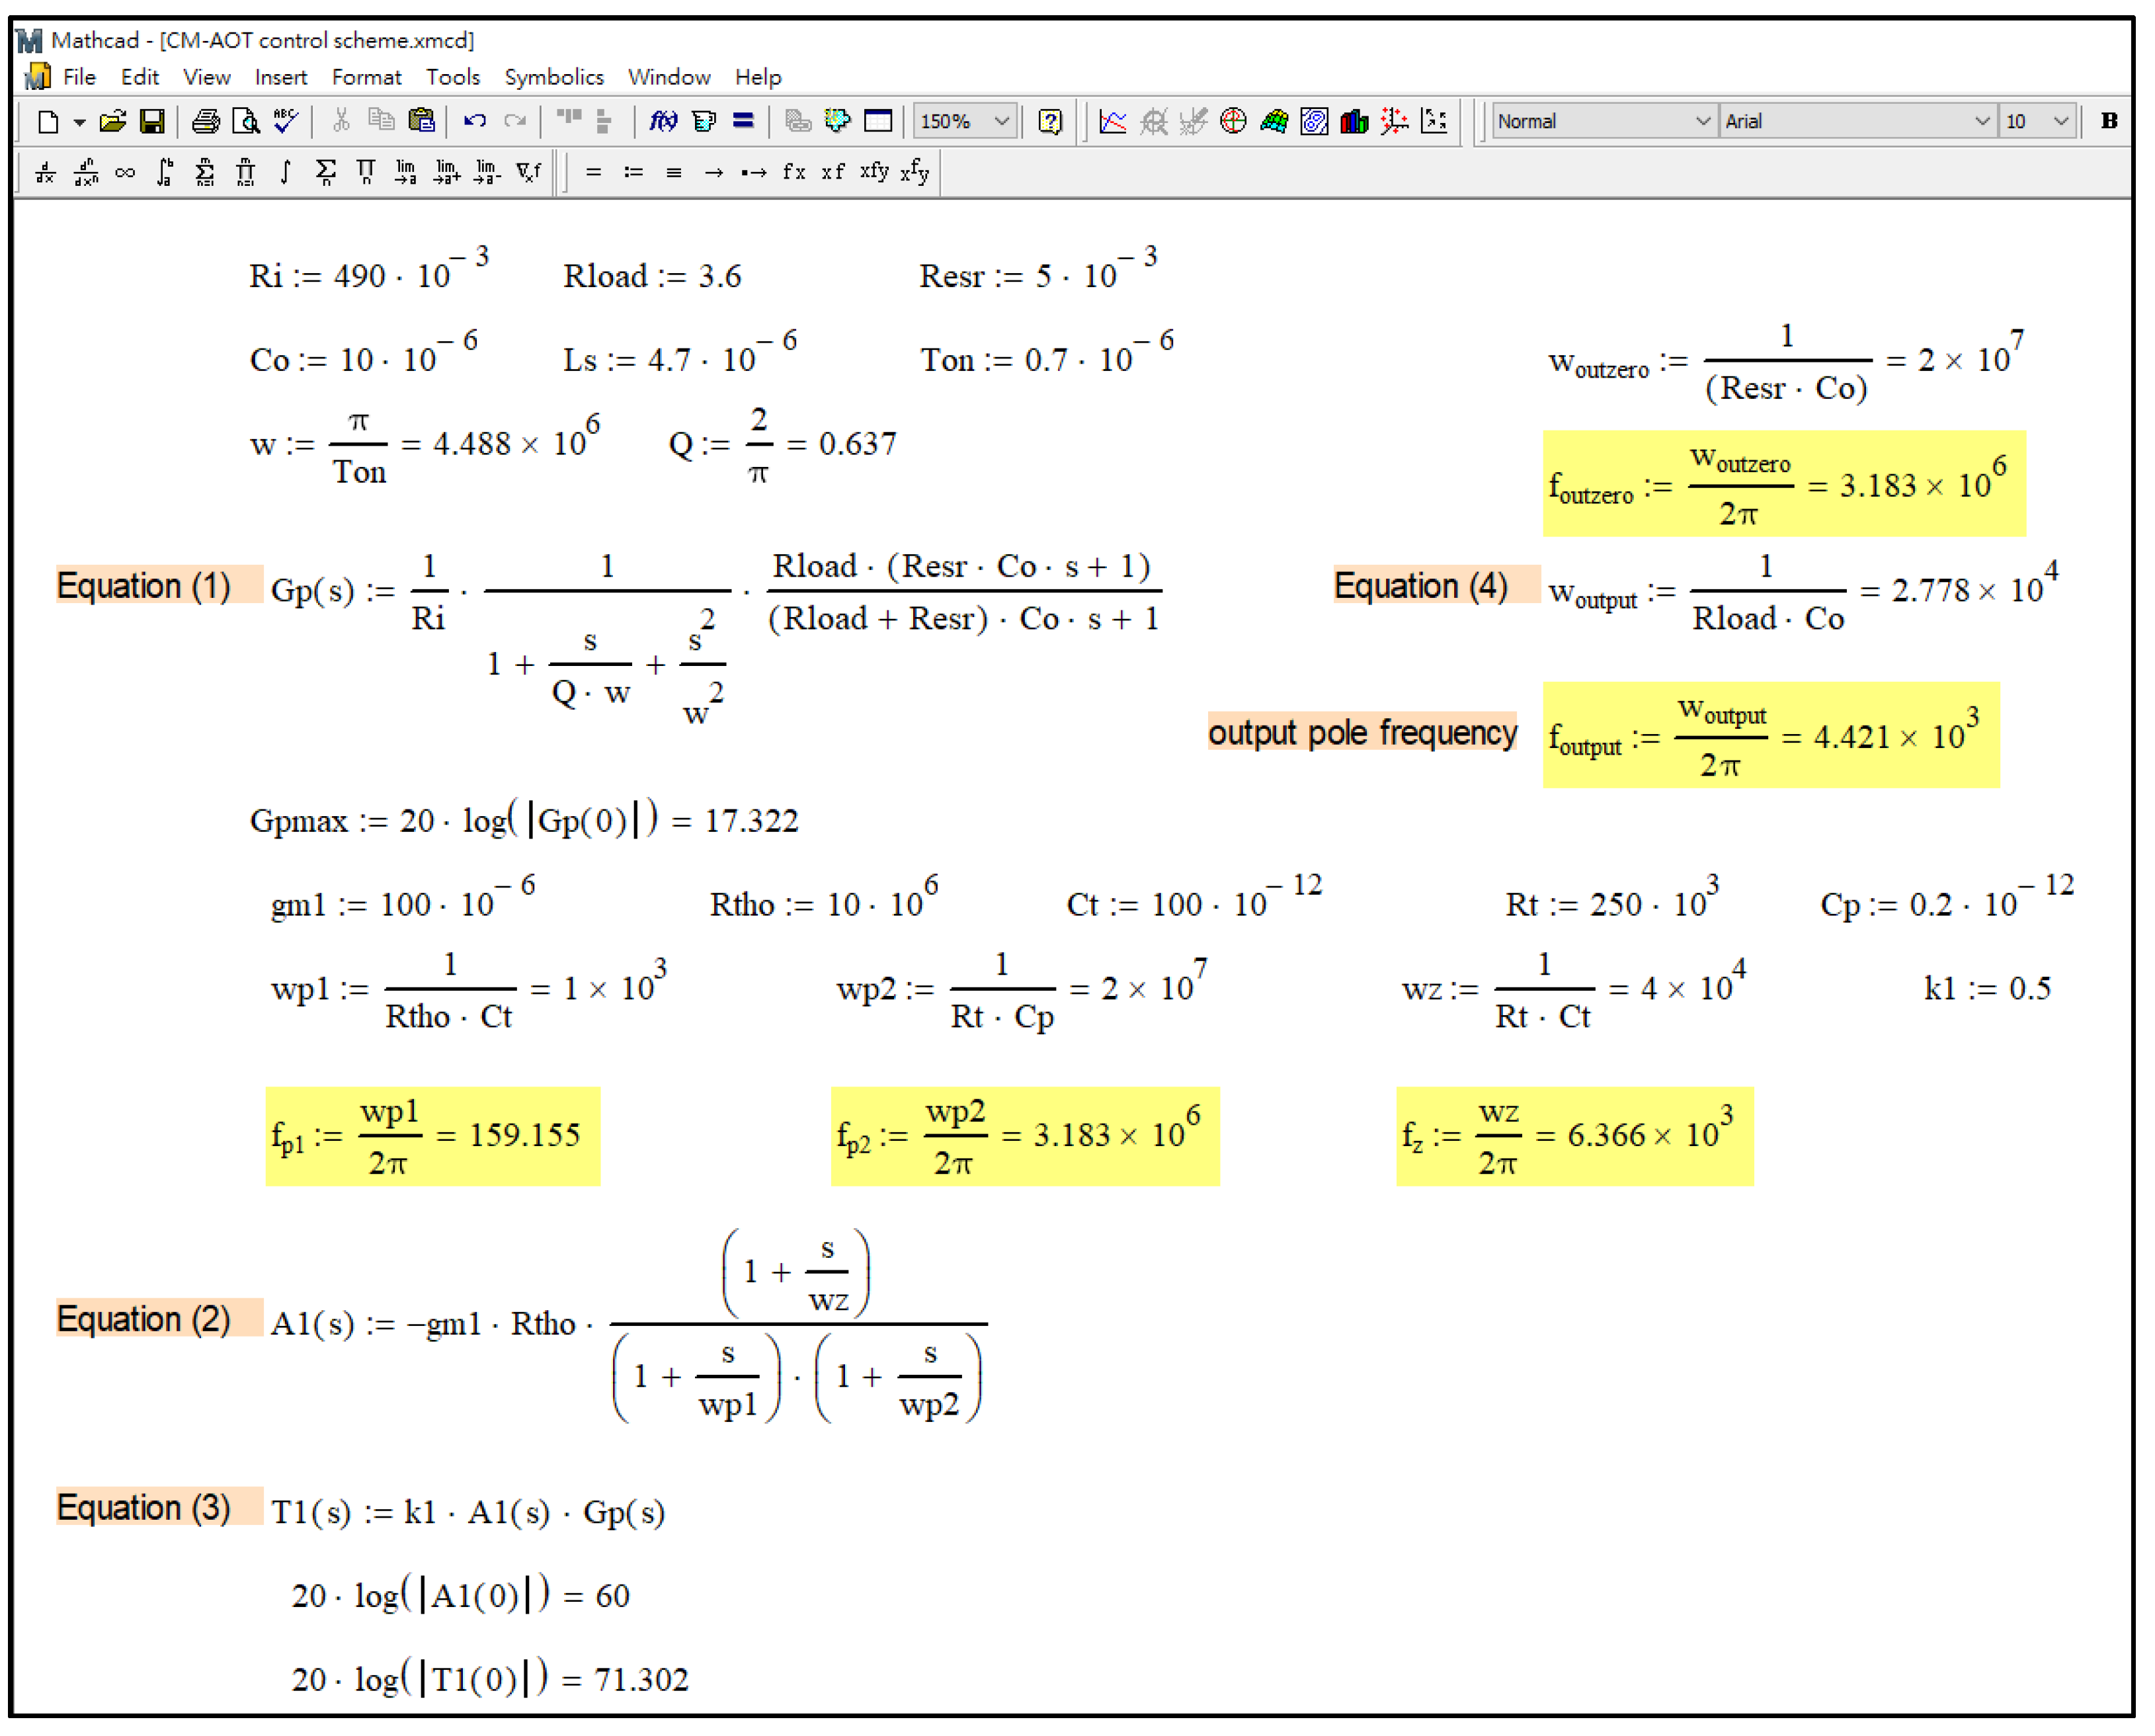Insert a polar plot
The width and height of the screenshot is (2155, 1736).
click(1233, 121)
